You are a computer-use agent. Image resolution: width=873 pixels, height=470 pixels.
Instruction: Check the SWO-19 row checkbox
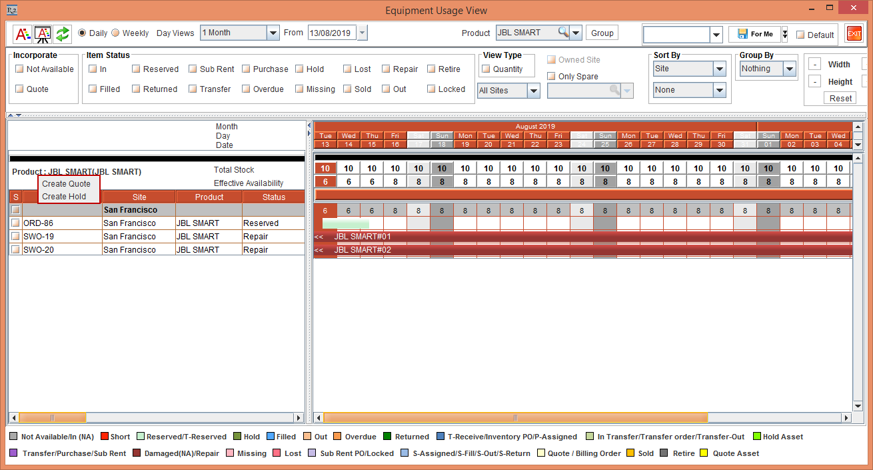pos(15,236)
